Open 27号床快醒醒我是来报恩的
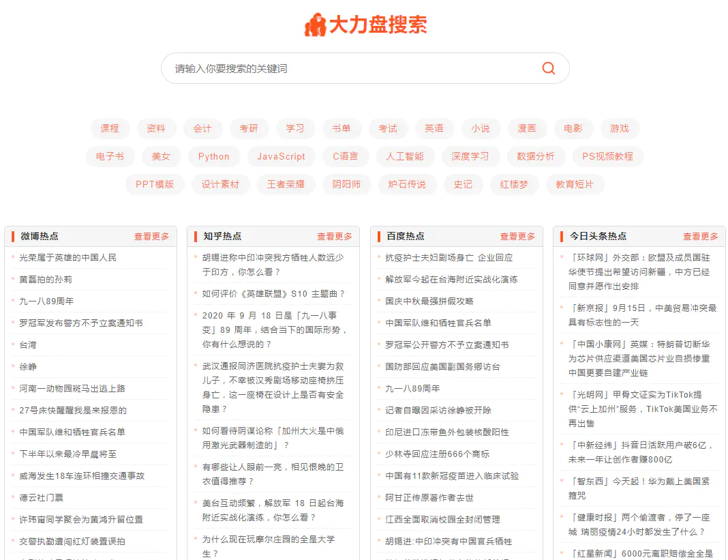The width and height of the screenshot is (728, 560). [73, 411]
